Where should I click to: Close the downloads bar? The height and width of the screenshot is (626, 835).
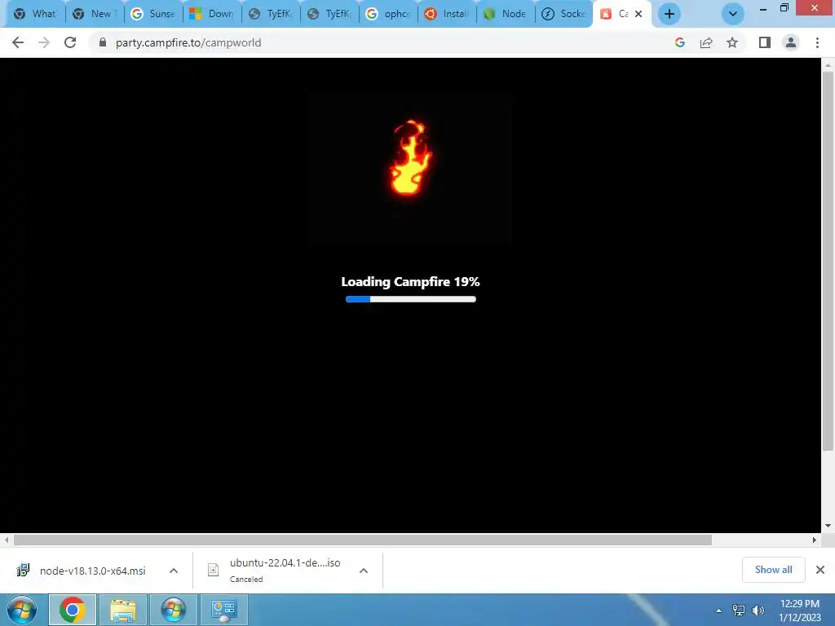820,570
